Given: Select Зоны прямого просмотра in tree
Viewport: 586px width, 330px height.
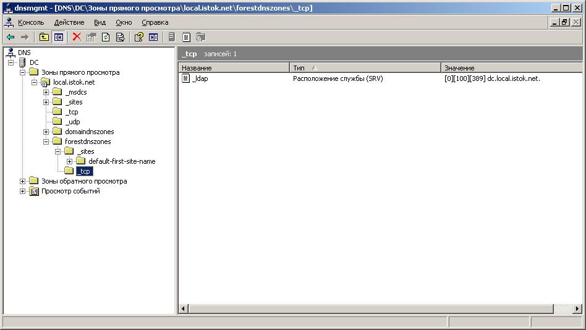Looking at the screenshot, I should tap(80, 72).
